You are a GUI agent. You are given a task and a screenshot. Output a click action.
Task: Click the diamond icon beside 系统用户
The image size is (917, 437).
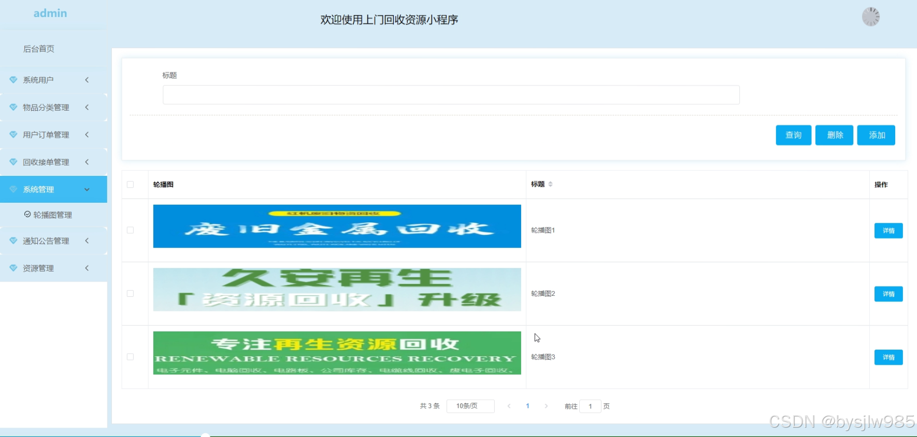13,80
